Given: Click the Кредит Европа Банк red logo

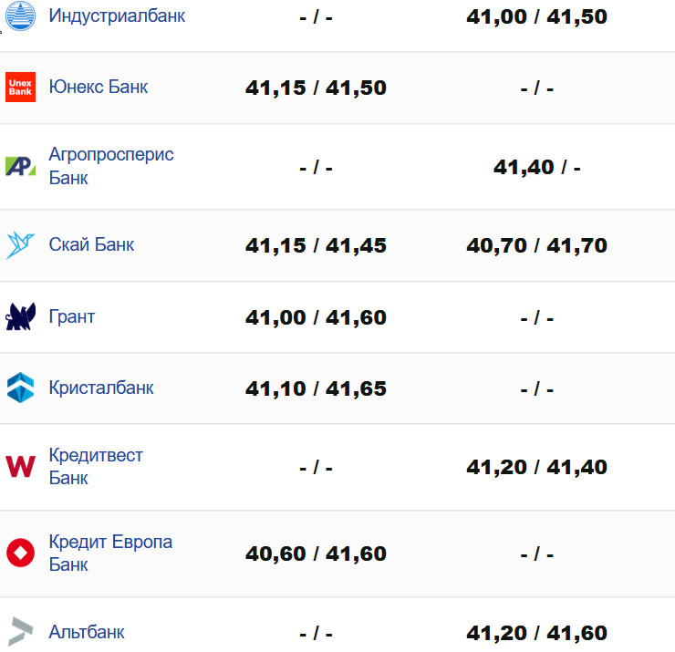Looking at the screenshot, I should click(x=20, y=553).
